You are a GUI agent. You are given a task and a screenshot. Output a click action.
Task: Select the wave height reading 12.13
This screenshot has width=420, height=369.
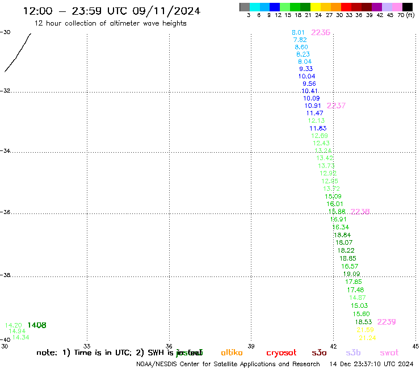[x=316, y=120]
